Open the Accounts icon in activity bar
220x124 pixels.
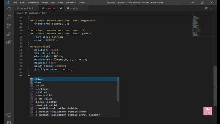coord(9,115)
